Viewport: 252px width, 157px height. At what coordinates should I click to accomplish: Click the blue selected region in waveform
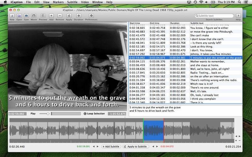[x=153, y=130]
